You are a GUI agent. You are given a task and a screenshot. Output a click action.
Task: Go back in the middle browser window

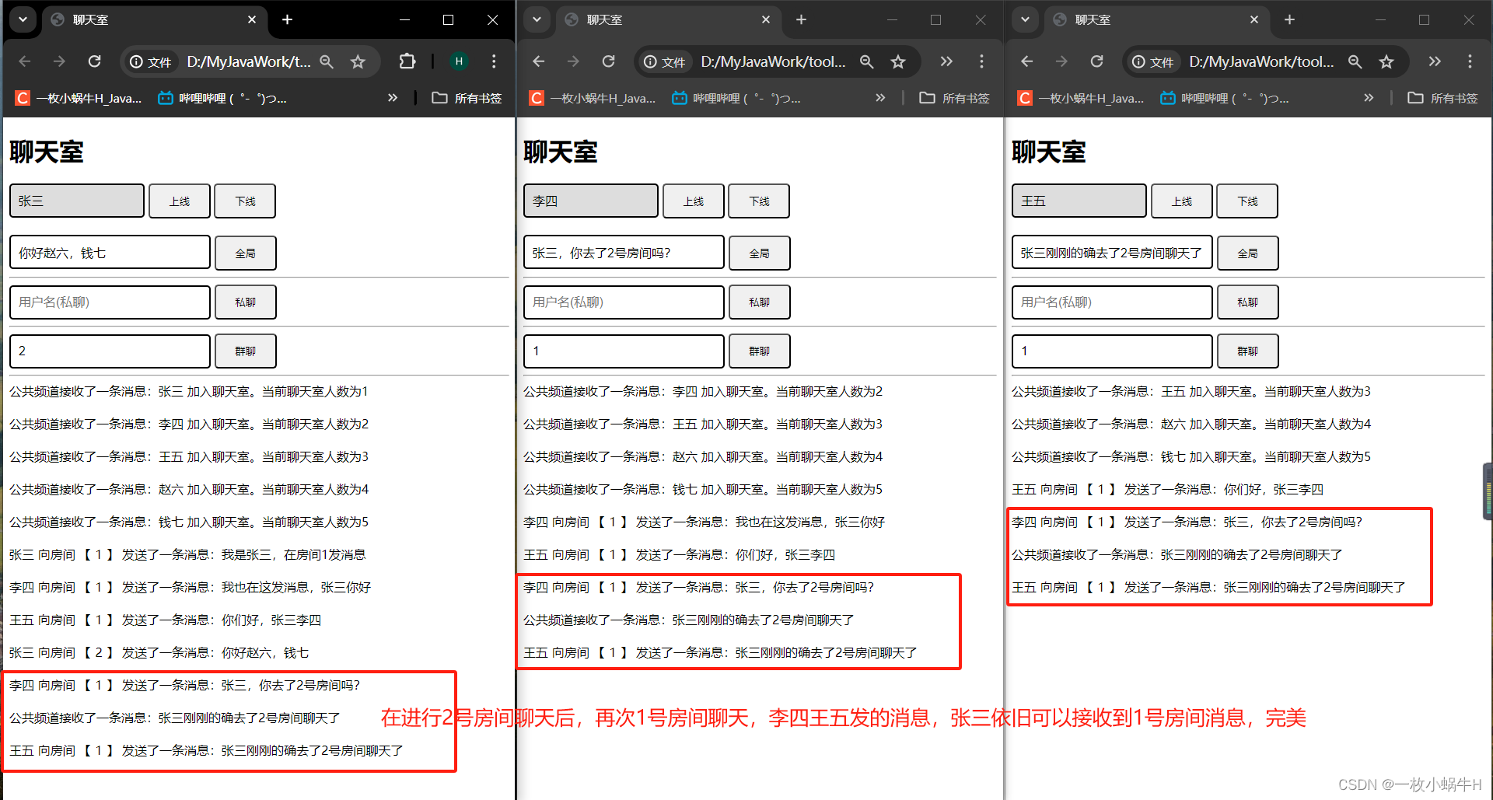point(539,61)
